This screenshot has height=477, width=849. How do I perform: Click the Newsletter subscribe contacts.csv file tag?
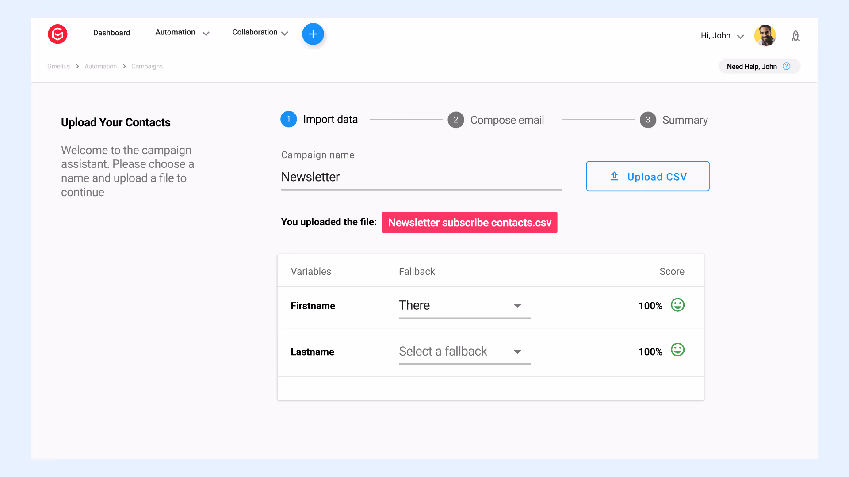click(470, 223)
